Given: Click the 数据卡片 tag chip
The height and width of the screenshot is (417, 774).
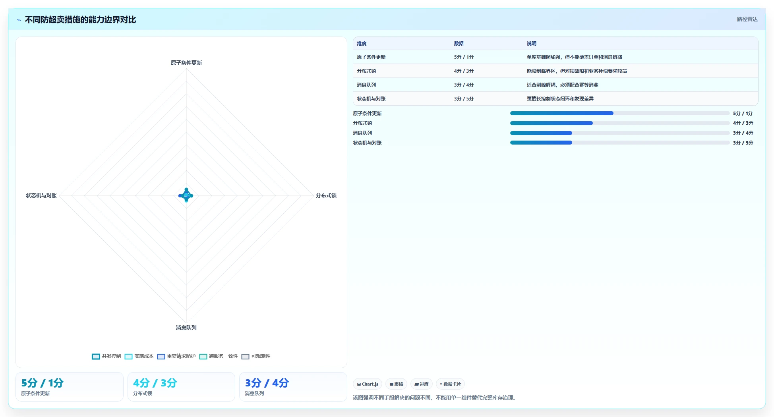Looking at the screenshot, I should click(x=450, y=384).
